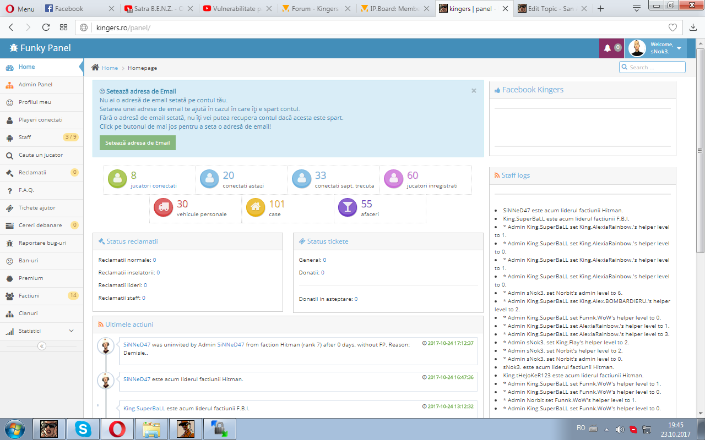
Task: Open the Opera tab menu dropdown
Action: click(637, 8)
